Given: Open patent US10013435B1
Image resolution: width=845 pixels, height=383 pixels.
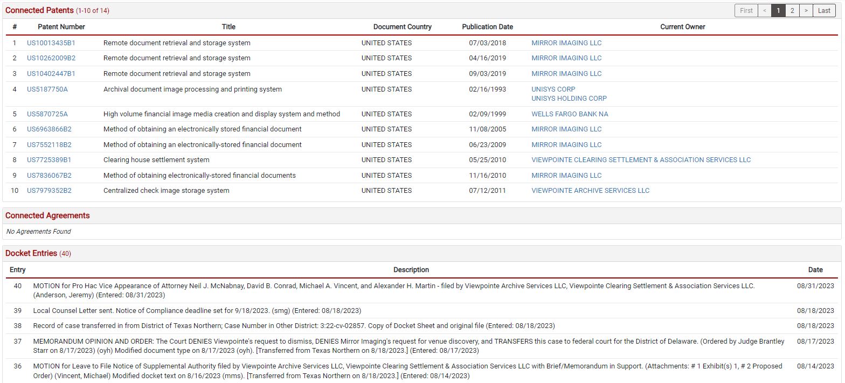Looking at the screenshot, I should pos(51,43).
